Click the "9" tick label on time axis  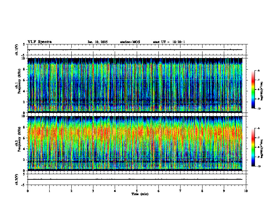[224, 191]
